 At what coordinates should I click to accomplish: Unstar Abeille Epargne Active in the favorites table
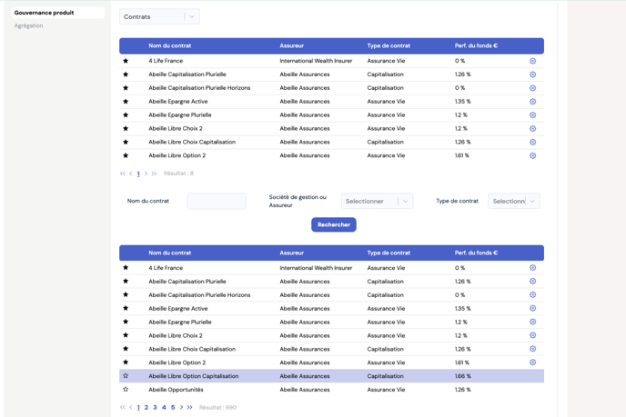pyautogui.click(x=126, y=102)
